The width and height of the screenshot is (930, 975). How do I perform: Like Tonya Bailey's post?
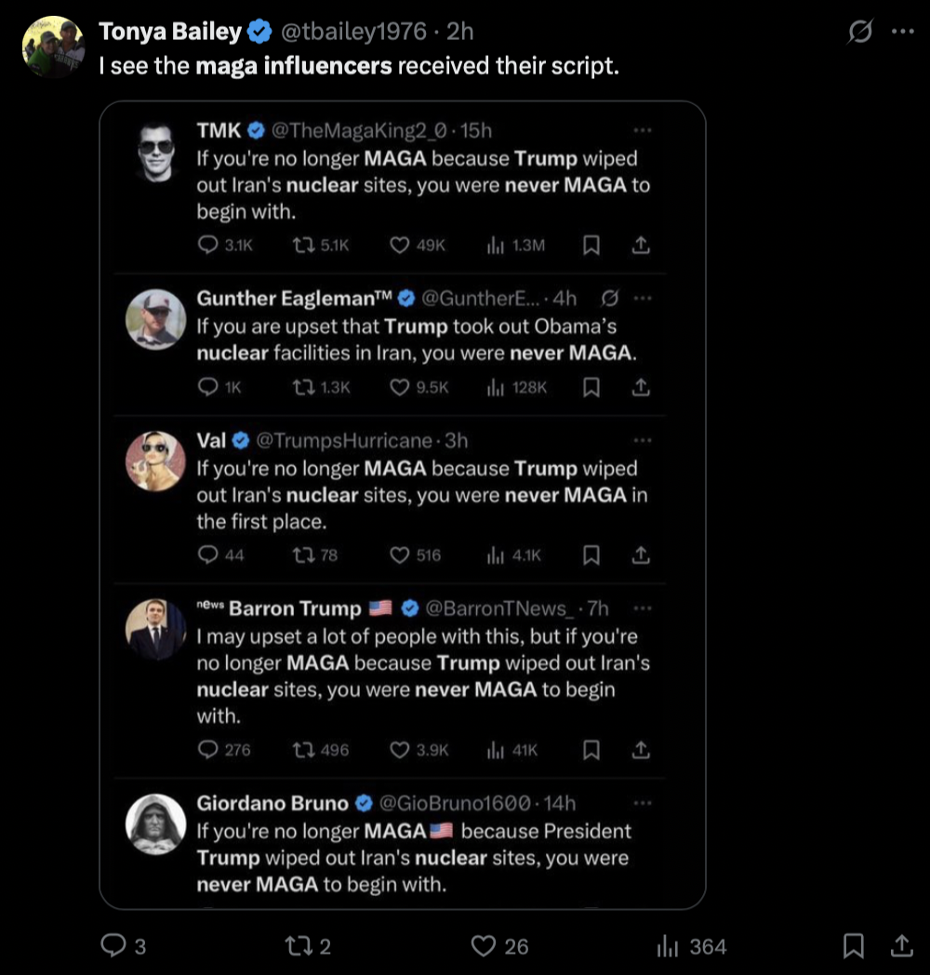[x=499, y=946]
